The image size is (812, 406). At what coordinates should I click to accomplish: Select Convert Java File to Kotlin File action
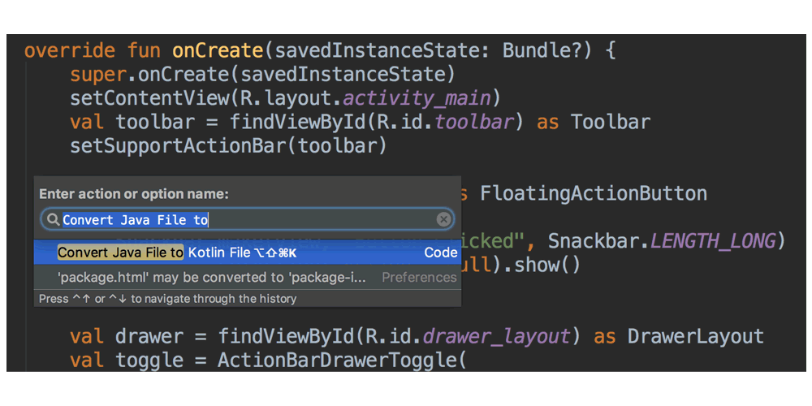tap(219, 253)
